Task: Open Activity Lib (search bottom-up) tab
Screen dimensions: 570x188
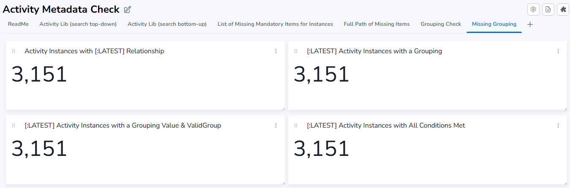Action: (x=167, y=24)
